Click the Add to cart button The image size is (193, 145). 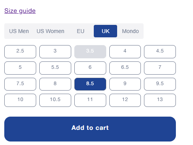click(x=90, y=129)
